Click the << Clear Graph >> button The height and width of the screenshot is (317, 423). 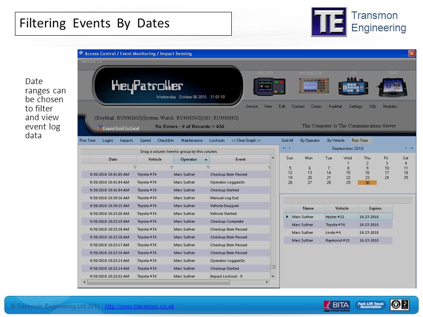(246, 140)
